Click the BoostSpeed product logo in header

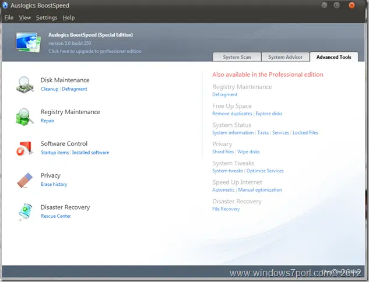[28, 43]
